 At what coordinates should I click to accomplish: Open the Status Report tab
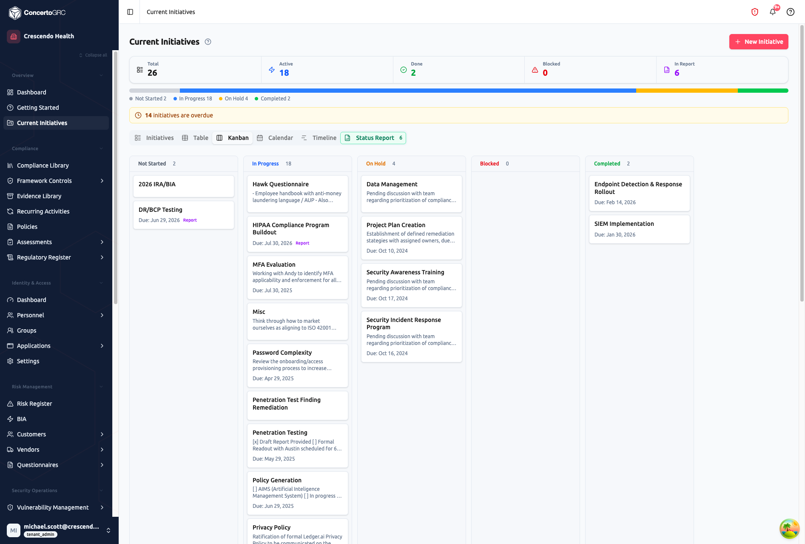pyautogui.click(x=373, y=138)
